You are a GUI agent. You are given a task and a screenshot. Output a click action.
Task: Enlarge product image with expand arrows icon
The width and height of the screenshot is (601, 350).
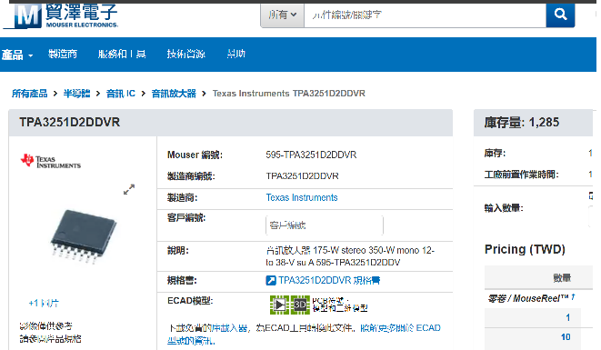[129, 189]
